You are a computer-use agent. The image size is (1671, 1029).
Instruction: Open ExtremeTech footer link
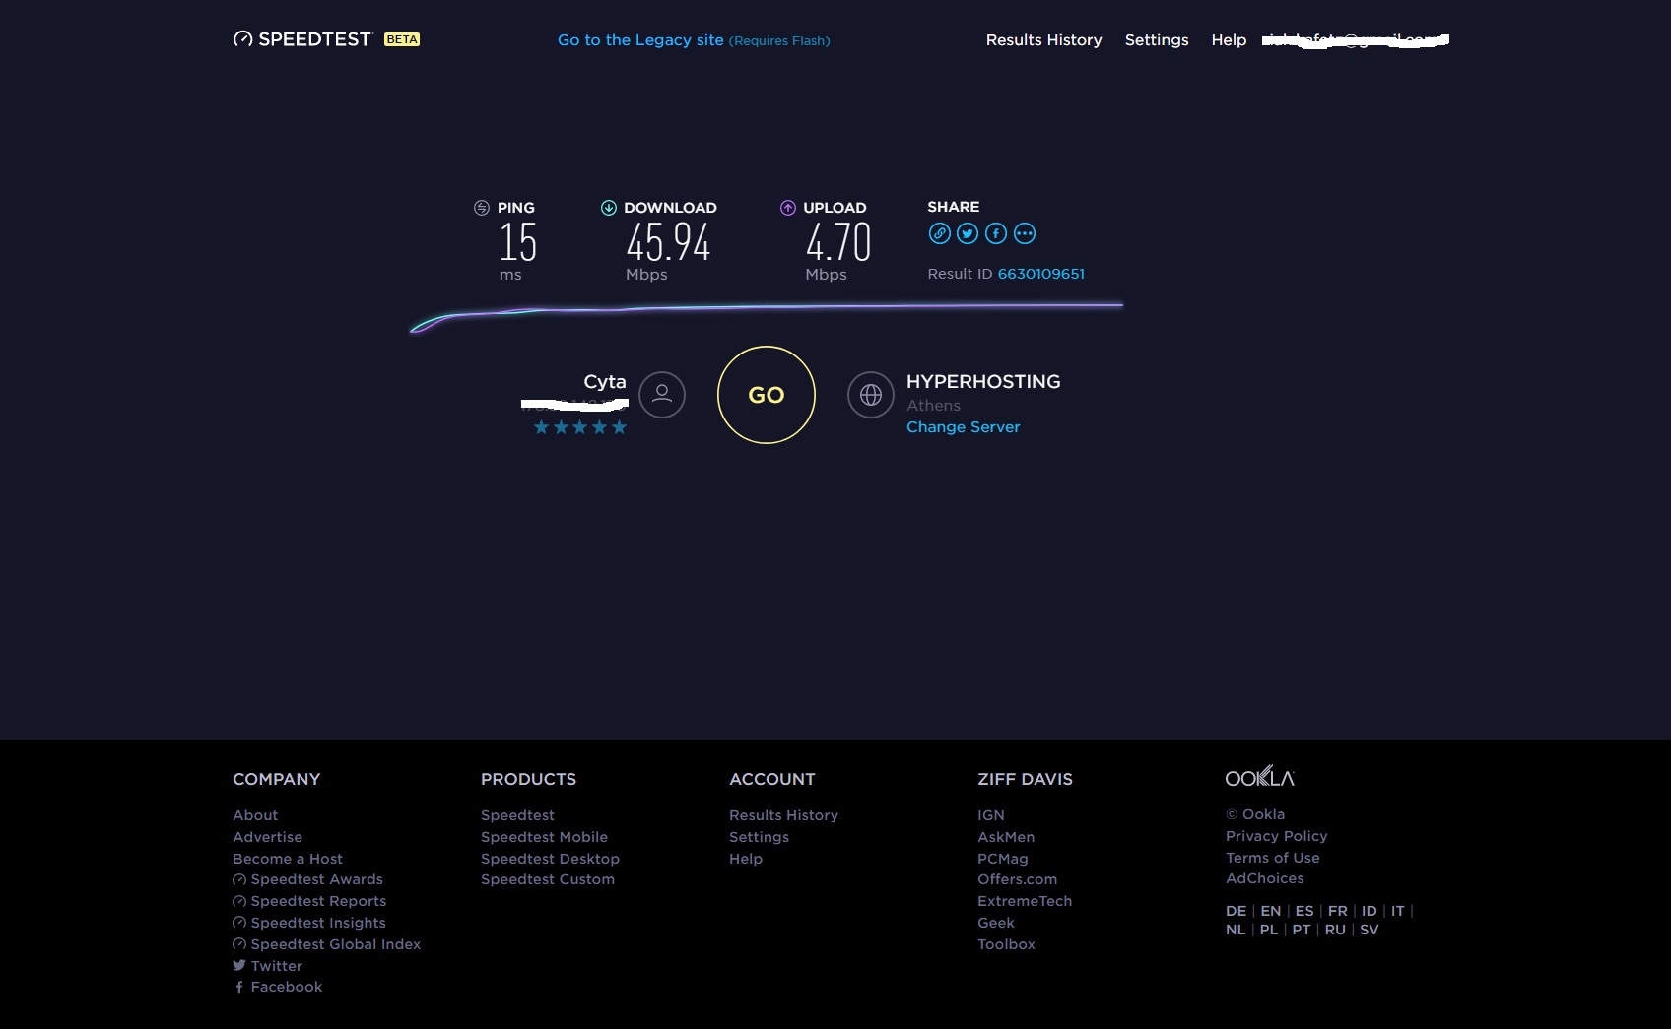(x=1025, y=901)
